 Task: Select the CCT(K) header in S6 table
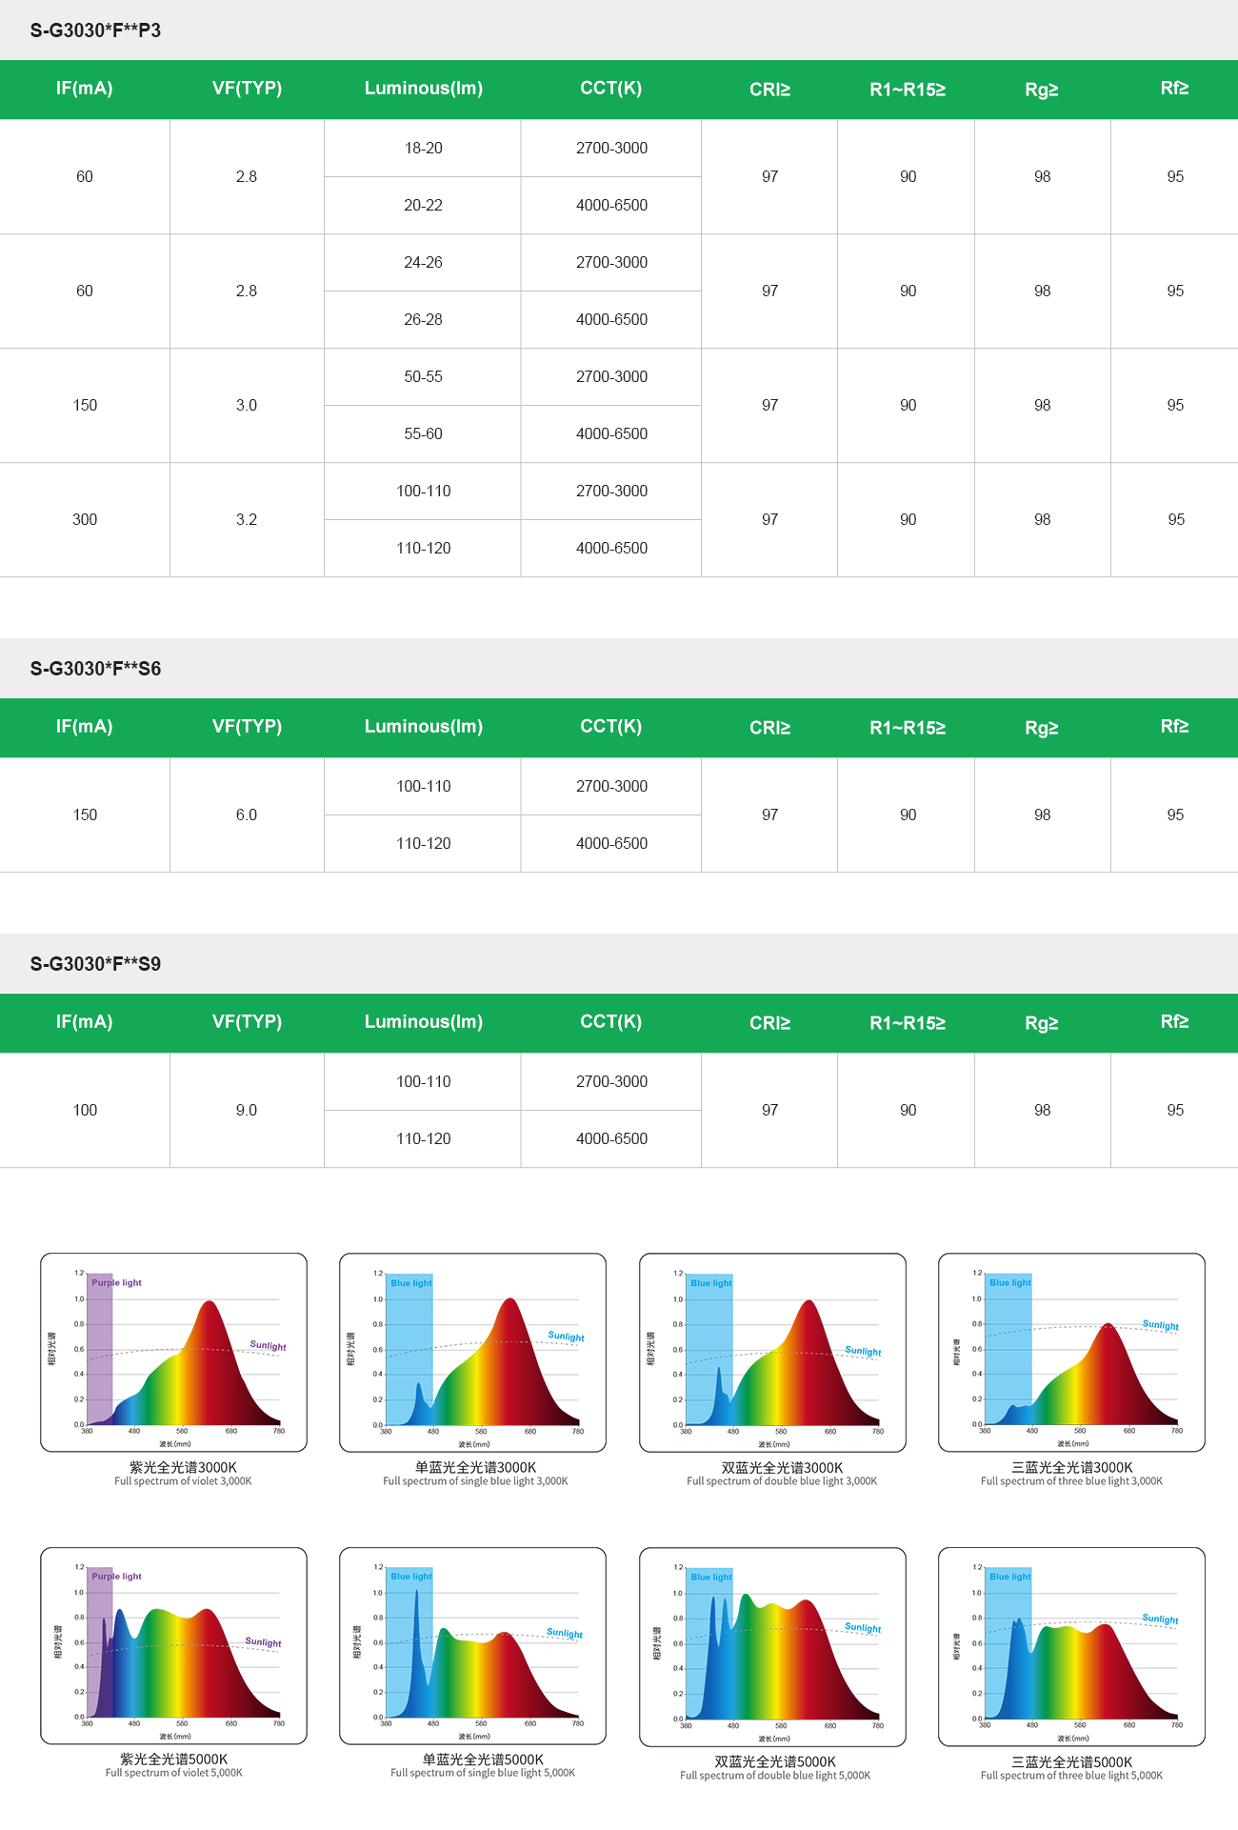610,727
